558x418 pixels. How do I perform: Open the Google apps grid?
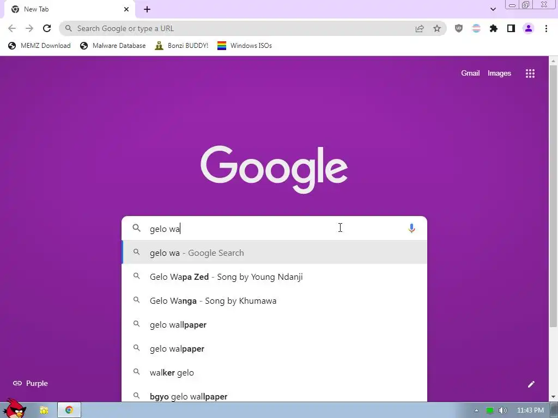click(530, 73)
